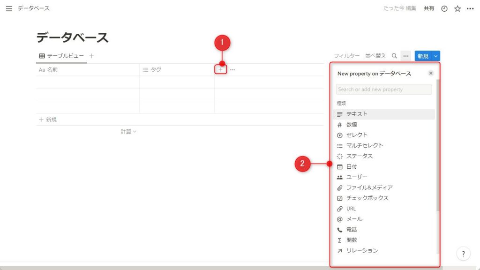
Task: Select the テキスト property type
Action: point(384,114)
